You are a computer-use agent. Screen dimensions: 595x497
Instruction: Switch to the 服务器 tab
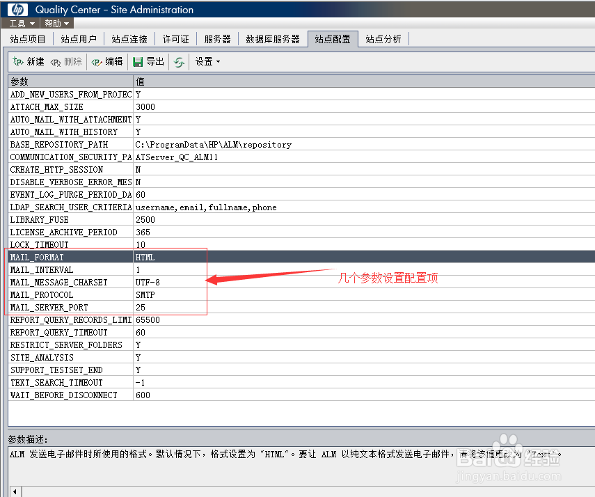click(x=217, y=39)
